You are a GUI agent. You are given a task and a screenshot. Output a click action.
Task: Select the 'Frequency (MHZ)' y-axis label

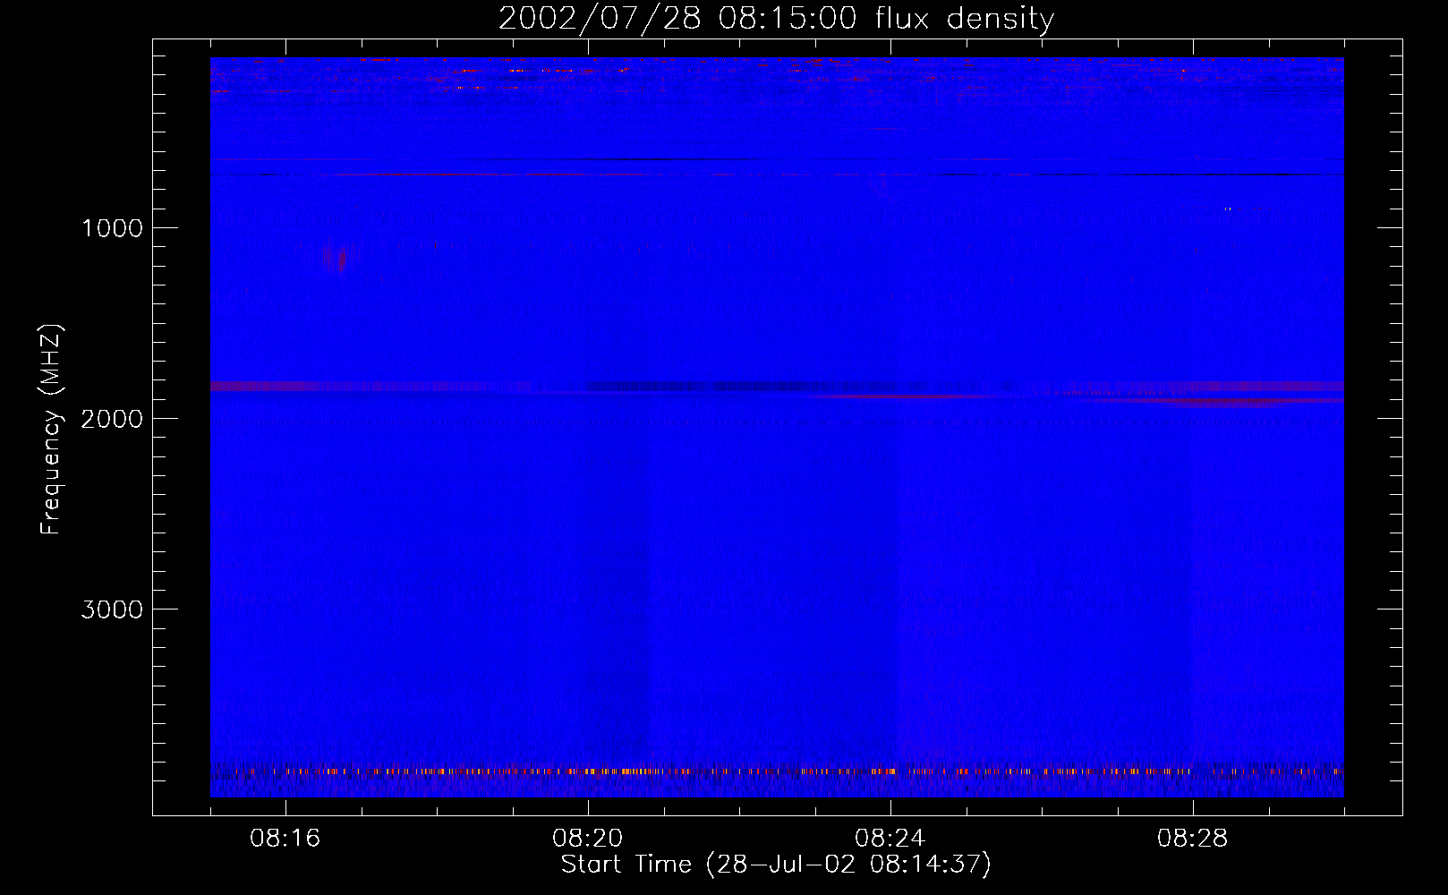52,430
